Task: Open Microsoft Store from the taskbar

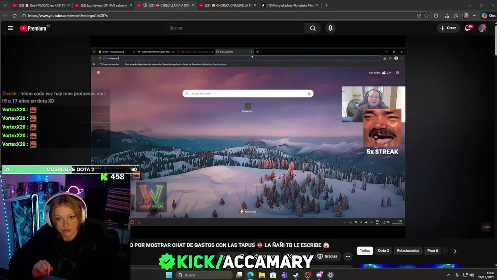Action: point(273,275)
